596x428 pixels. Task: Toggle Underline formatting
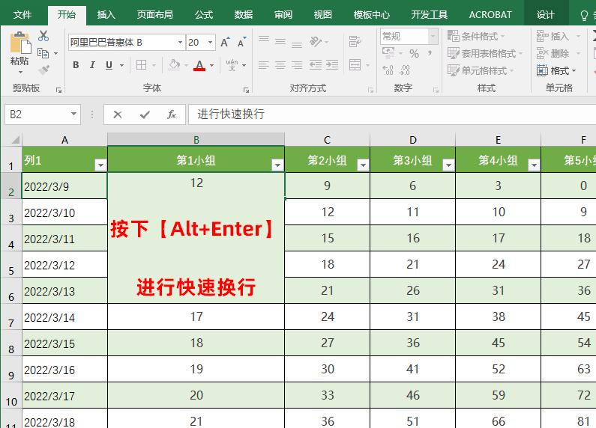tap(109, 66)
